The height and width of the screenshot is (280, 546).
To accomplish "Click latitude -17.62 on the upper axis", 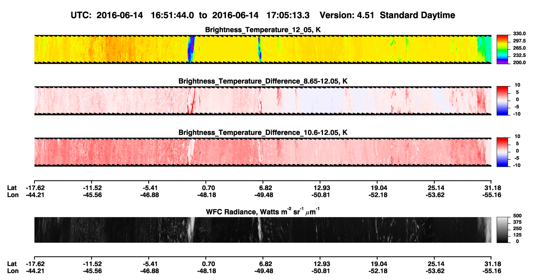I will (35, 188).
